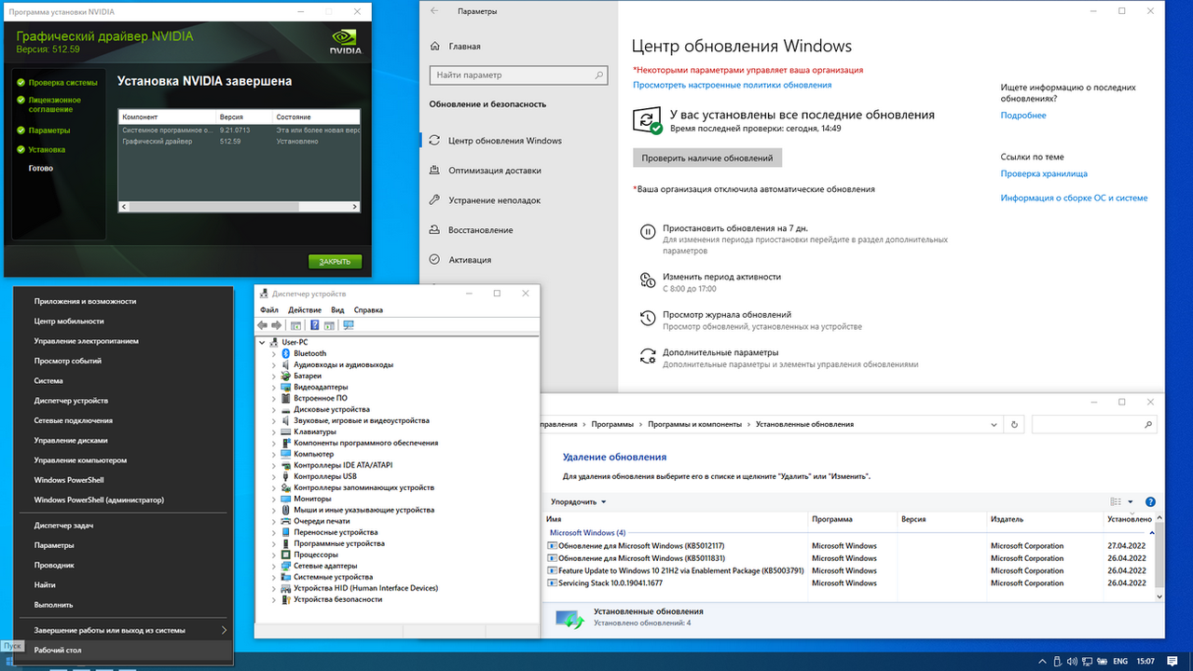Open address bar dropdown in Installed Updates
Viewport: 1193px width, 671px height.
995,424
